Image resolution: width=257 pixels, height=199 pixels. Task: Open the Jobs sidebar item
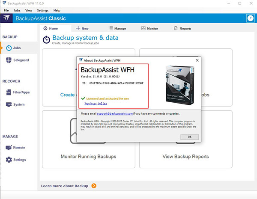17,48
